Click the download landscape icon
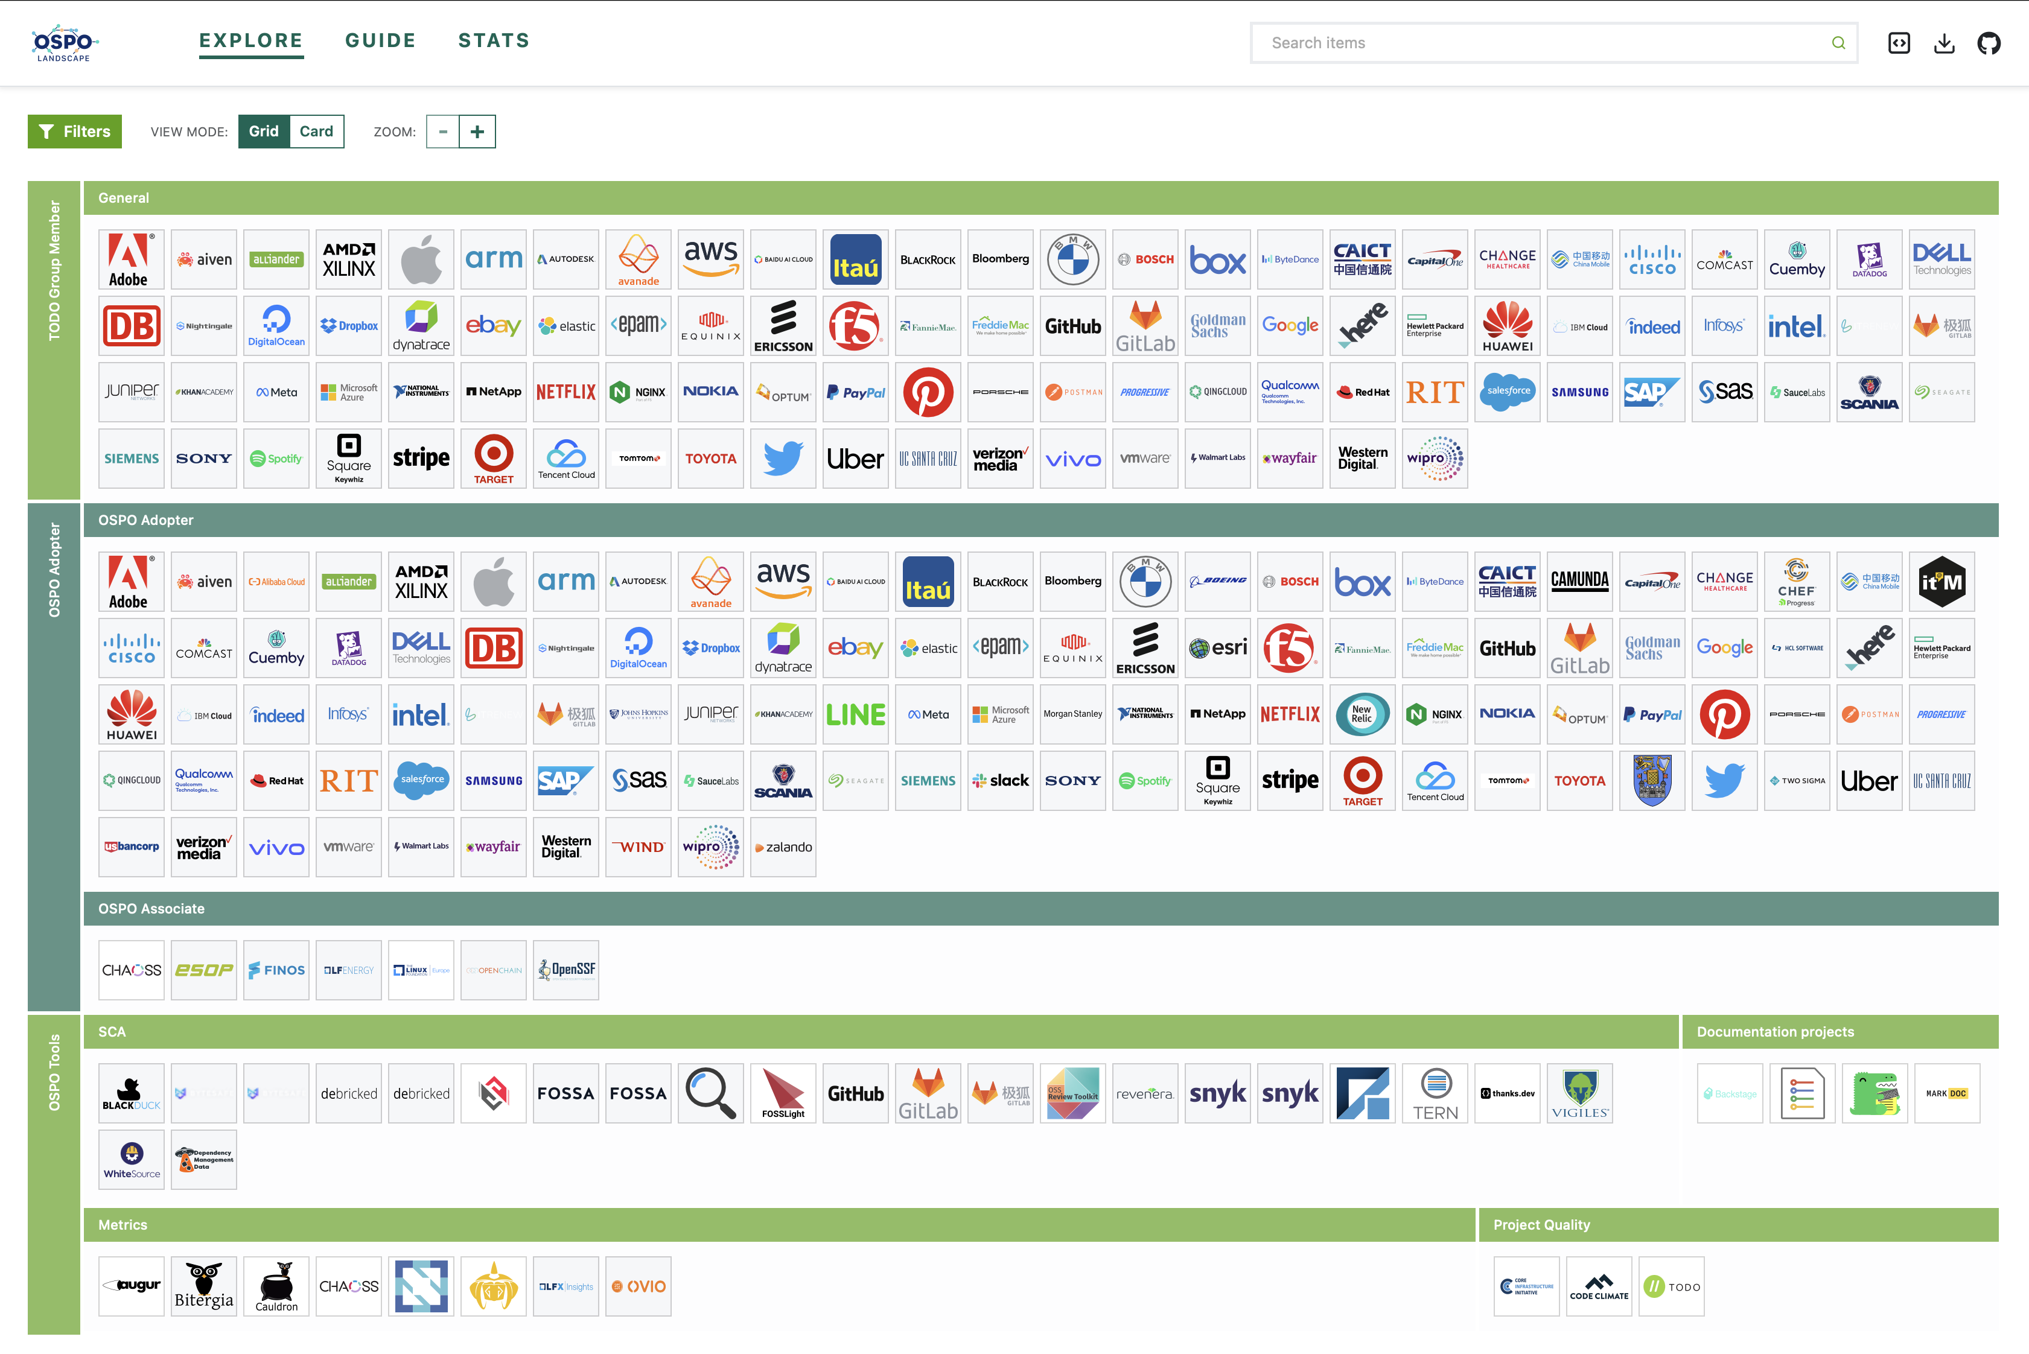This screenshot has height=1354, width=2029. point(1943,43)
